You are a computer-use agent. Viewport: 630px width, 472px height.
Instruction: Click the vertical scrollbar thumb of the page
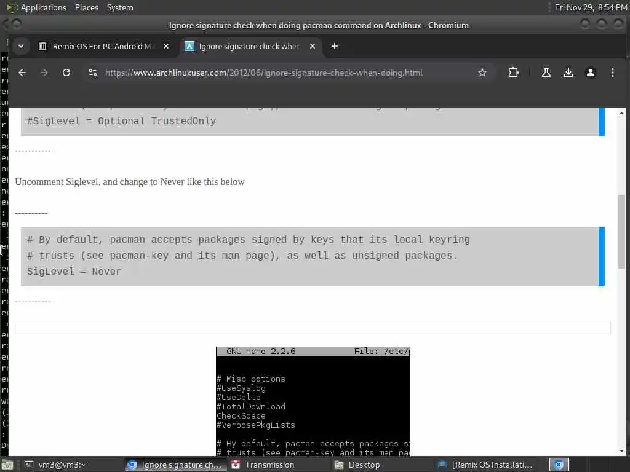[621, 231]
